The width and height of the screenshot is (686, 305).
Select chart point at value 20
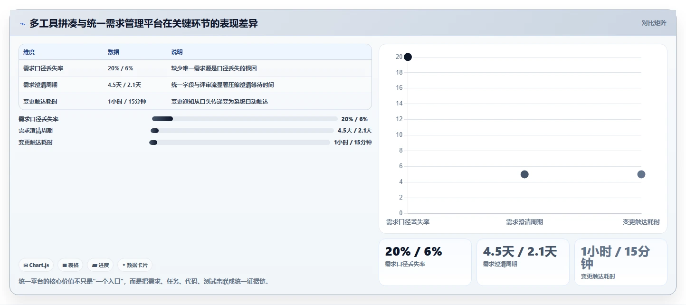(x=408, y=57)
